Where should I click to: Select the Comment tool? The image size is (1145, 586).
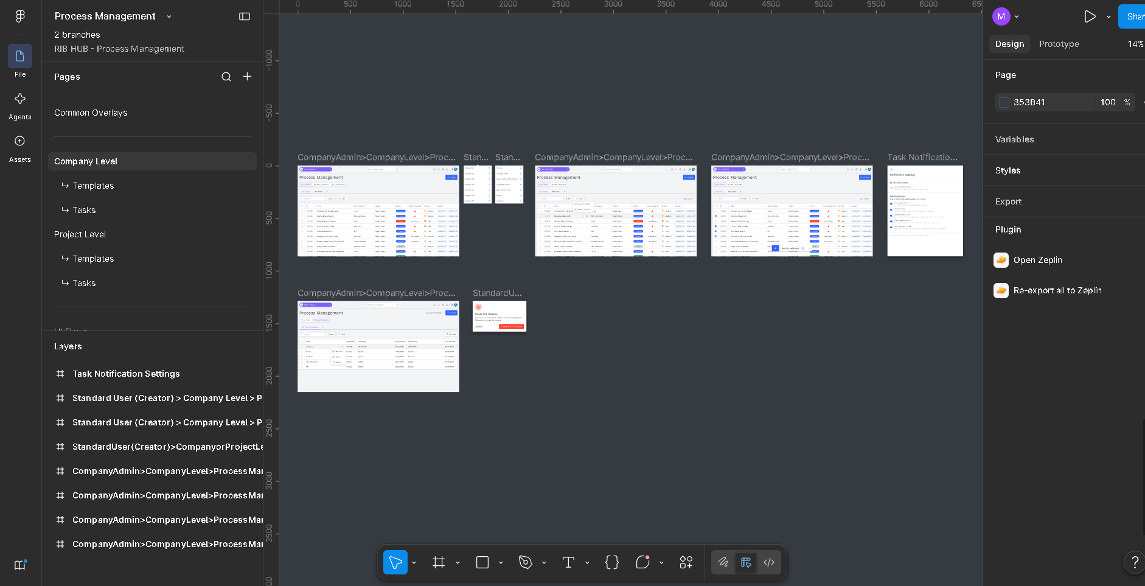click(642, 562)
